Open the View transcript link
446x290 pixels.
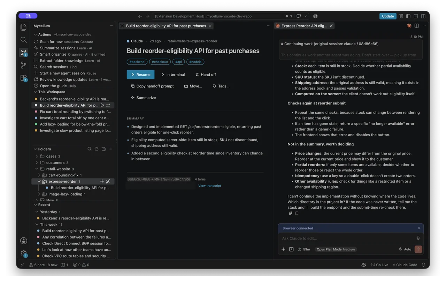pyautogui.click(x=209, y=186)
